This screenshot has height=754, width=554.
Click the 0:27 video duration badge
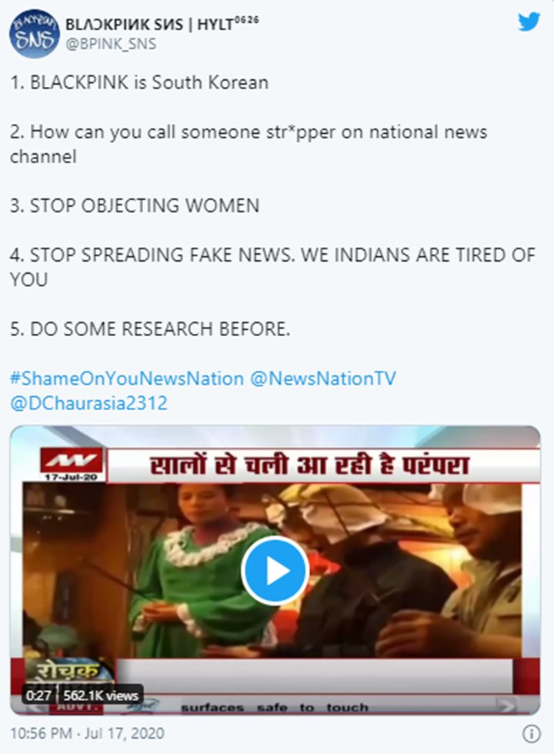(38, 696)
